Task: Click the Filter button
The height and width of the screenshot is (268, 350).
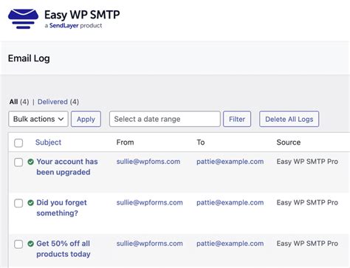Action: (237, 119)
